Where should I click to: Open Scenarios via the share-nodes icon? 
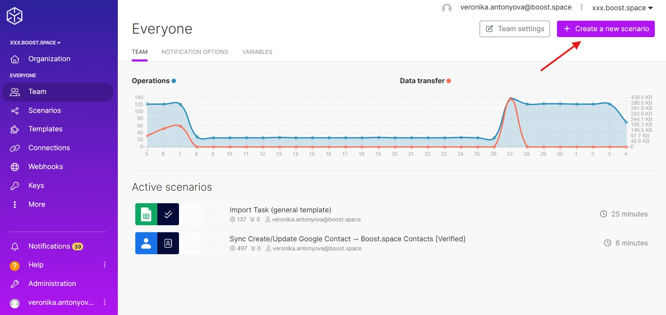click(15, 111)
